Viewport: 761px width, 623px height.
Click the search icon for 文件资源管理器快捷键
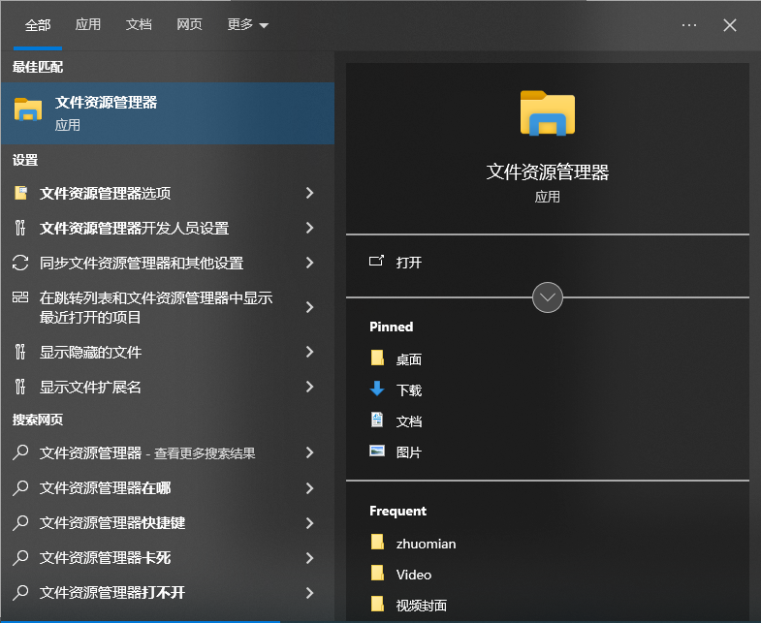click(20, 522)
